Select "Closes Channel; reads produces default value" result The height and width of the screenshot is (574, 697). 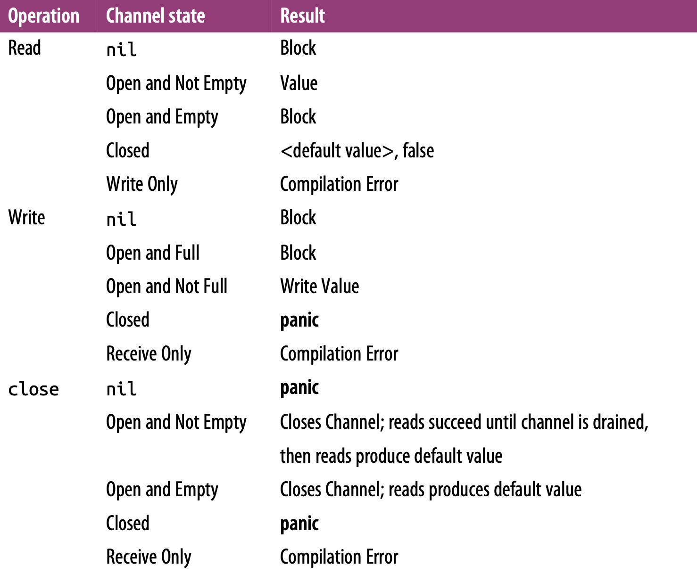pos(431,490)
